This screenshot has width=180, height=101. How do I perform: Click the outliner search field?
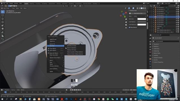163,6
